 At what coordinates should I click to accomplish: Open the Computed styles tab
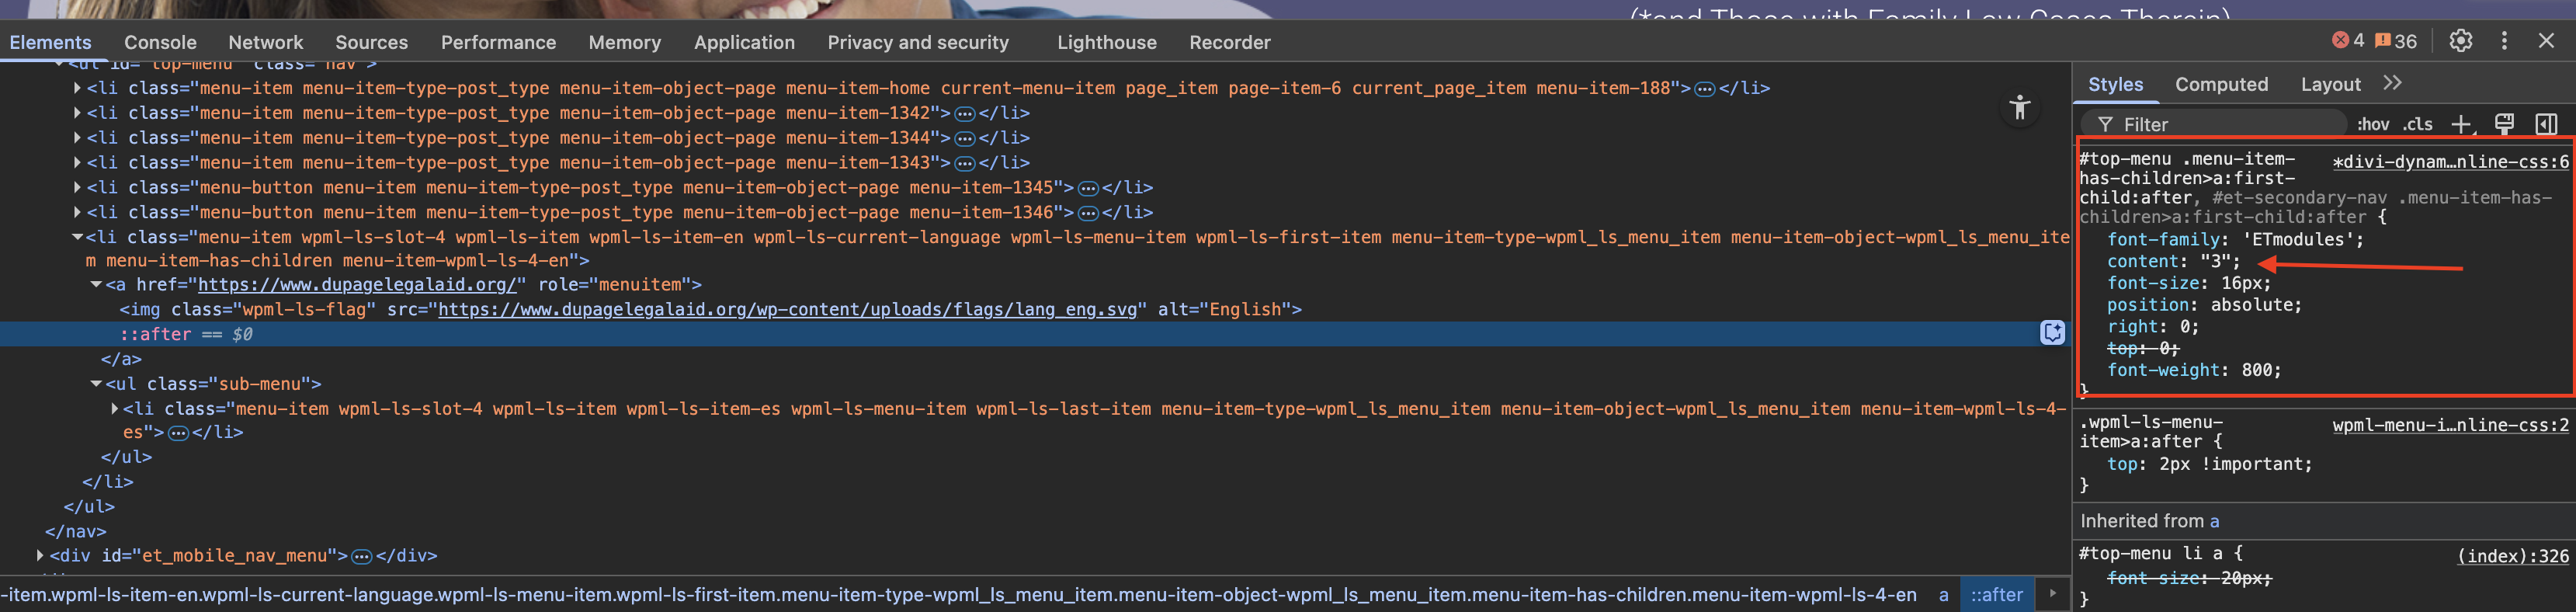click(x=2221, y=84)
